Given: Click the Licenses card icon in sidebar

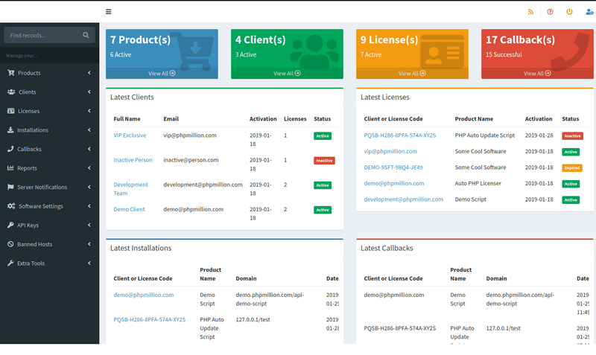Looking at the screenshot, I should coord(10,110).
